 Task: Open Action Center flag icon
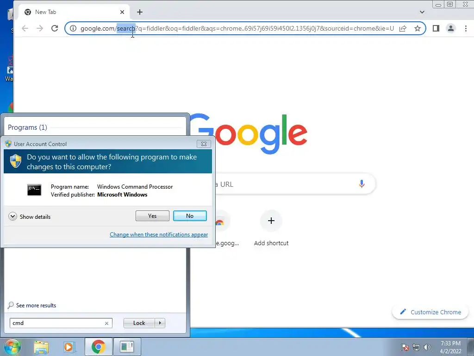click(405, 347)
